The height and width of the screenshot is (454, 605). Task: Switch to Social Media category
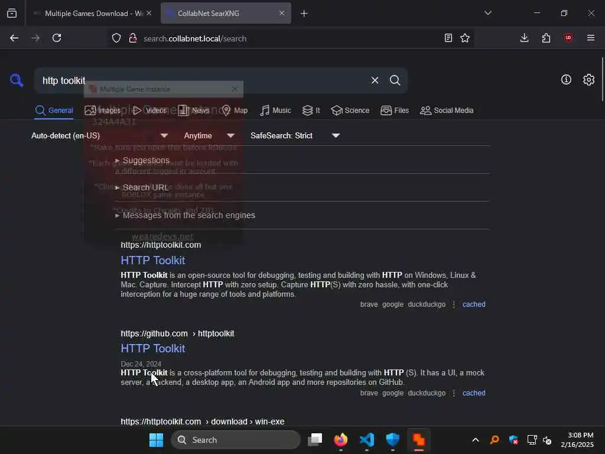[447, 111]
